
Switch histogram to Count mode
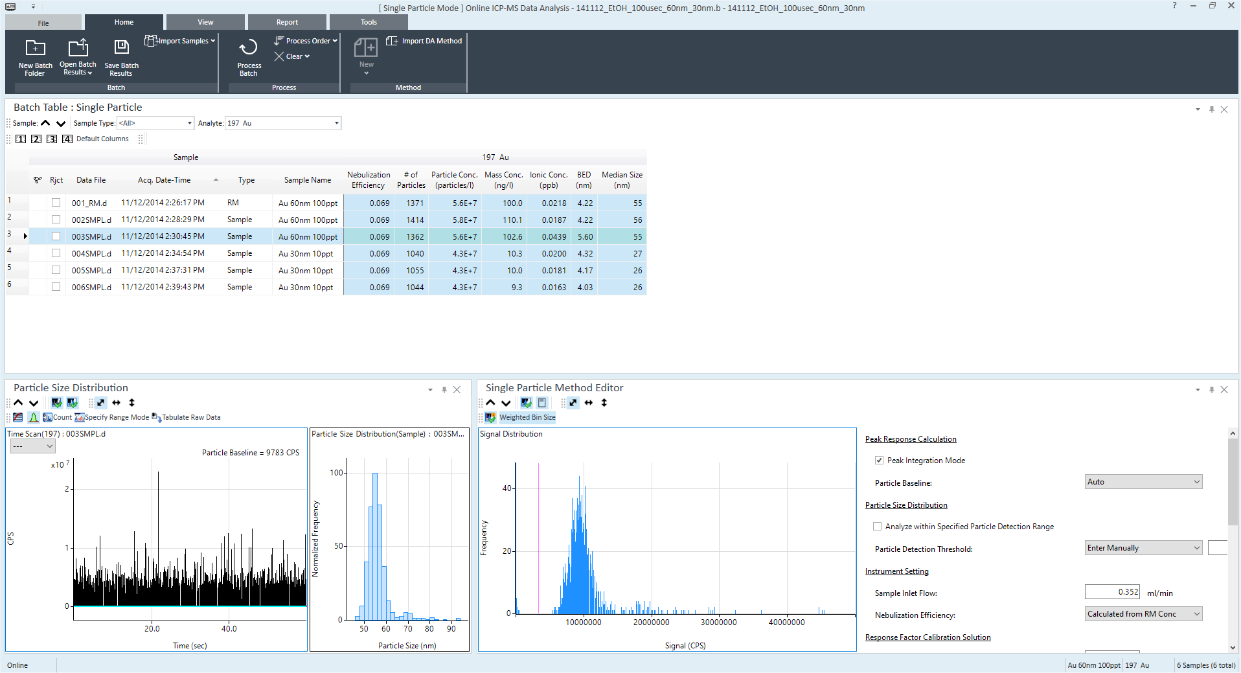(58, 418)
